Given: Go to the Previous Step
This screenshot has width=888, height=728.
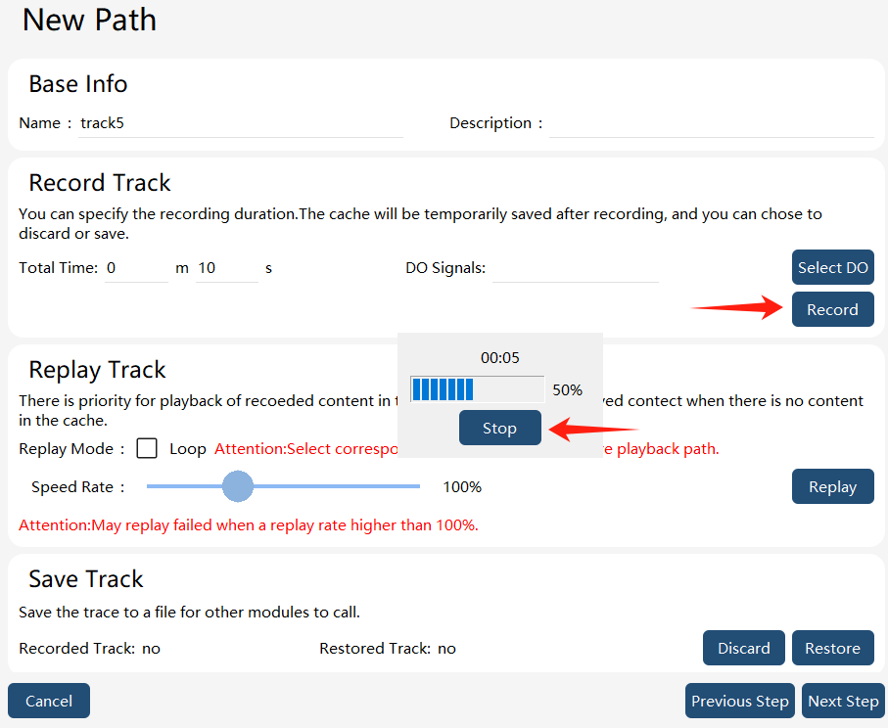Looking at the screenshot, I should (739, 701).
